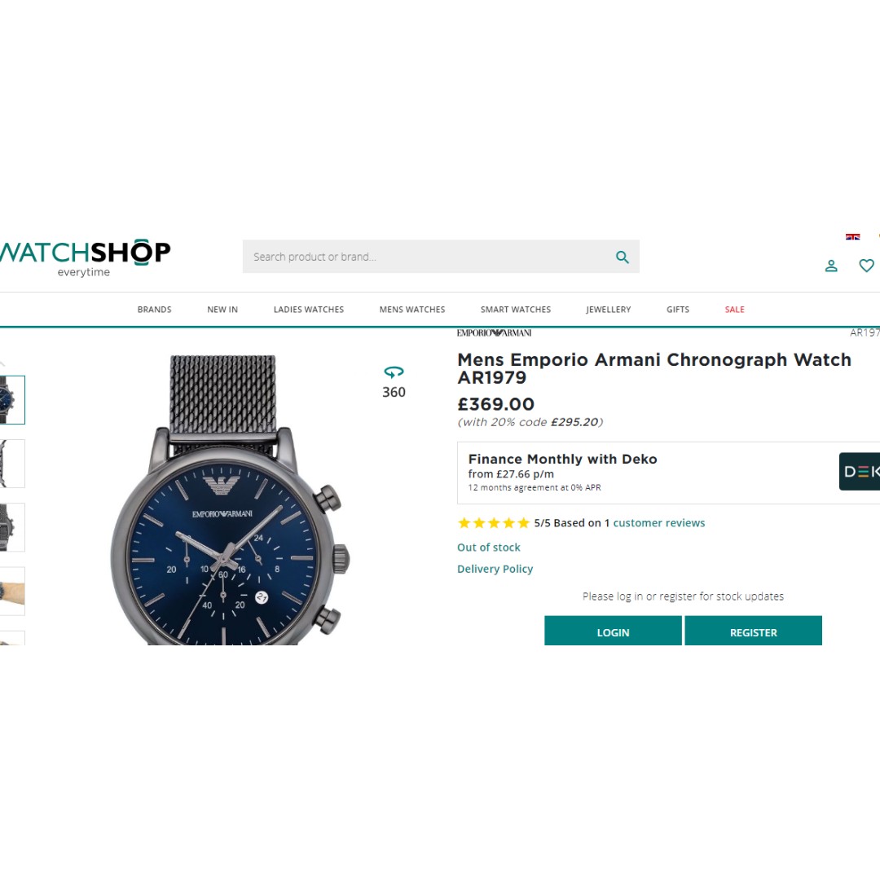Open the customer reviews link

(x=659, y=523)
